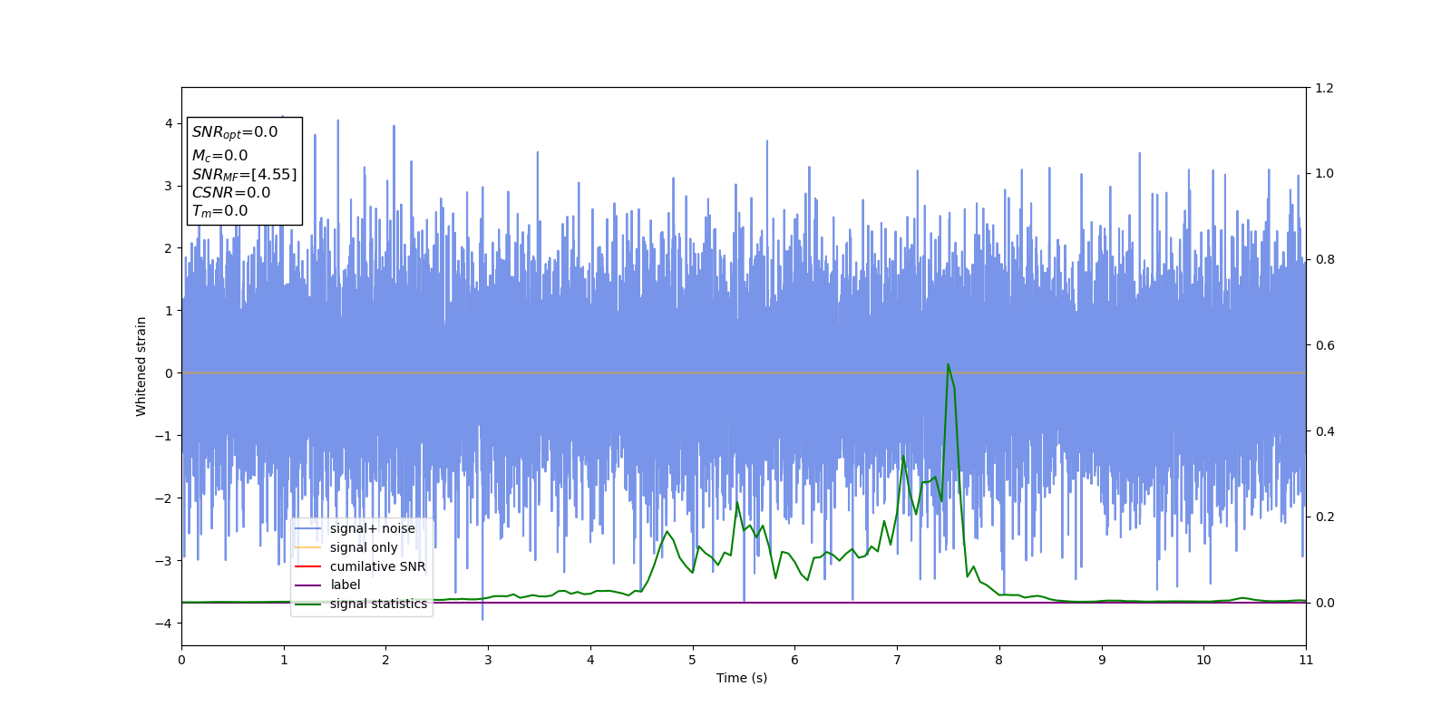The height and width of the screenshot is (725, 1451).
Task: Click right-axis tick label 1.2
Action: point(1325,88)
